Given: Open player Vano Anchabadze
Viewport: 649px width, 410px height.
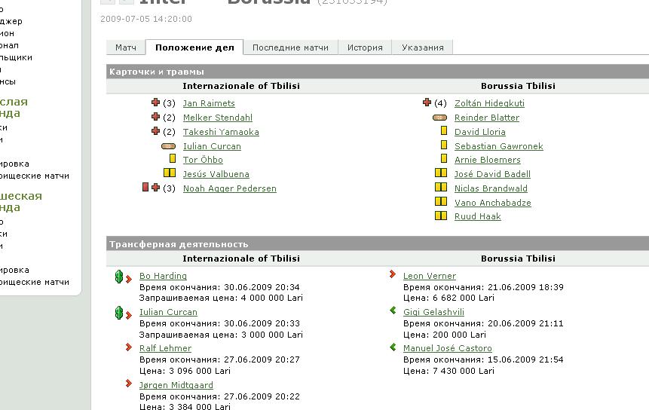Looking at the screenshot, I should [x=492, y=203].
